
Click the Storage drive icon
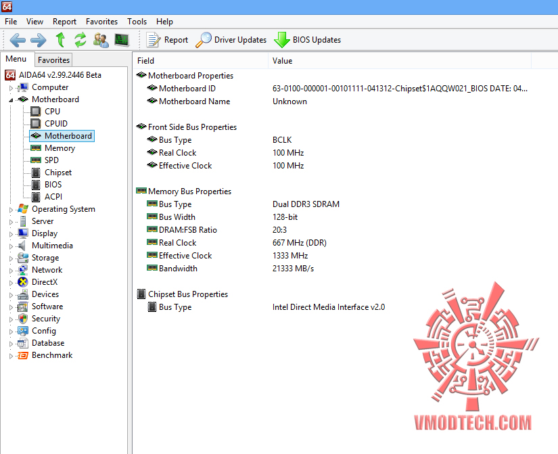point(23,257)
